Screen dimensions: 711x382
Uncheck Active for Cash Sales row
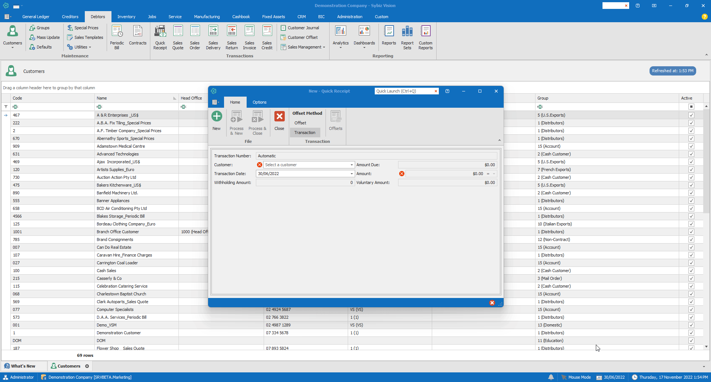click(691, 271)
